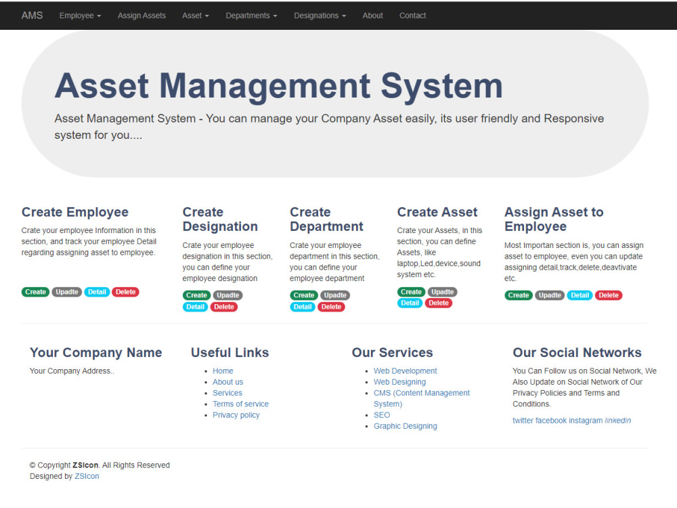Click Create badge under Create Designation

pos(196,295)
